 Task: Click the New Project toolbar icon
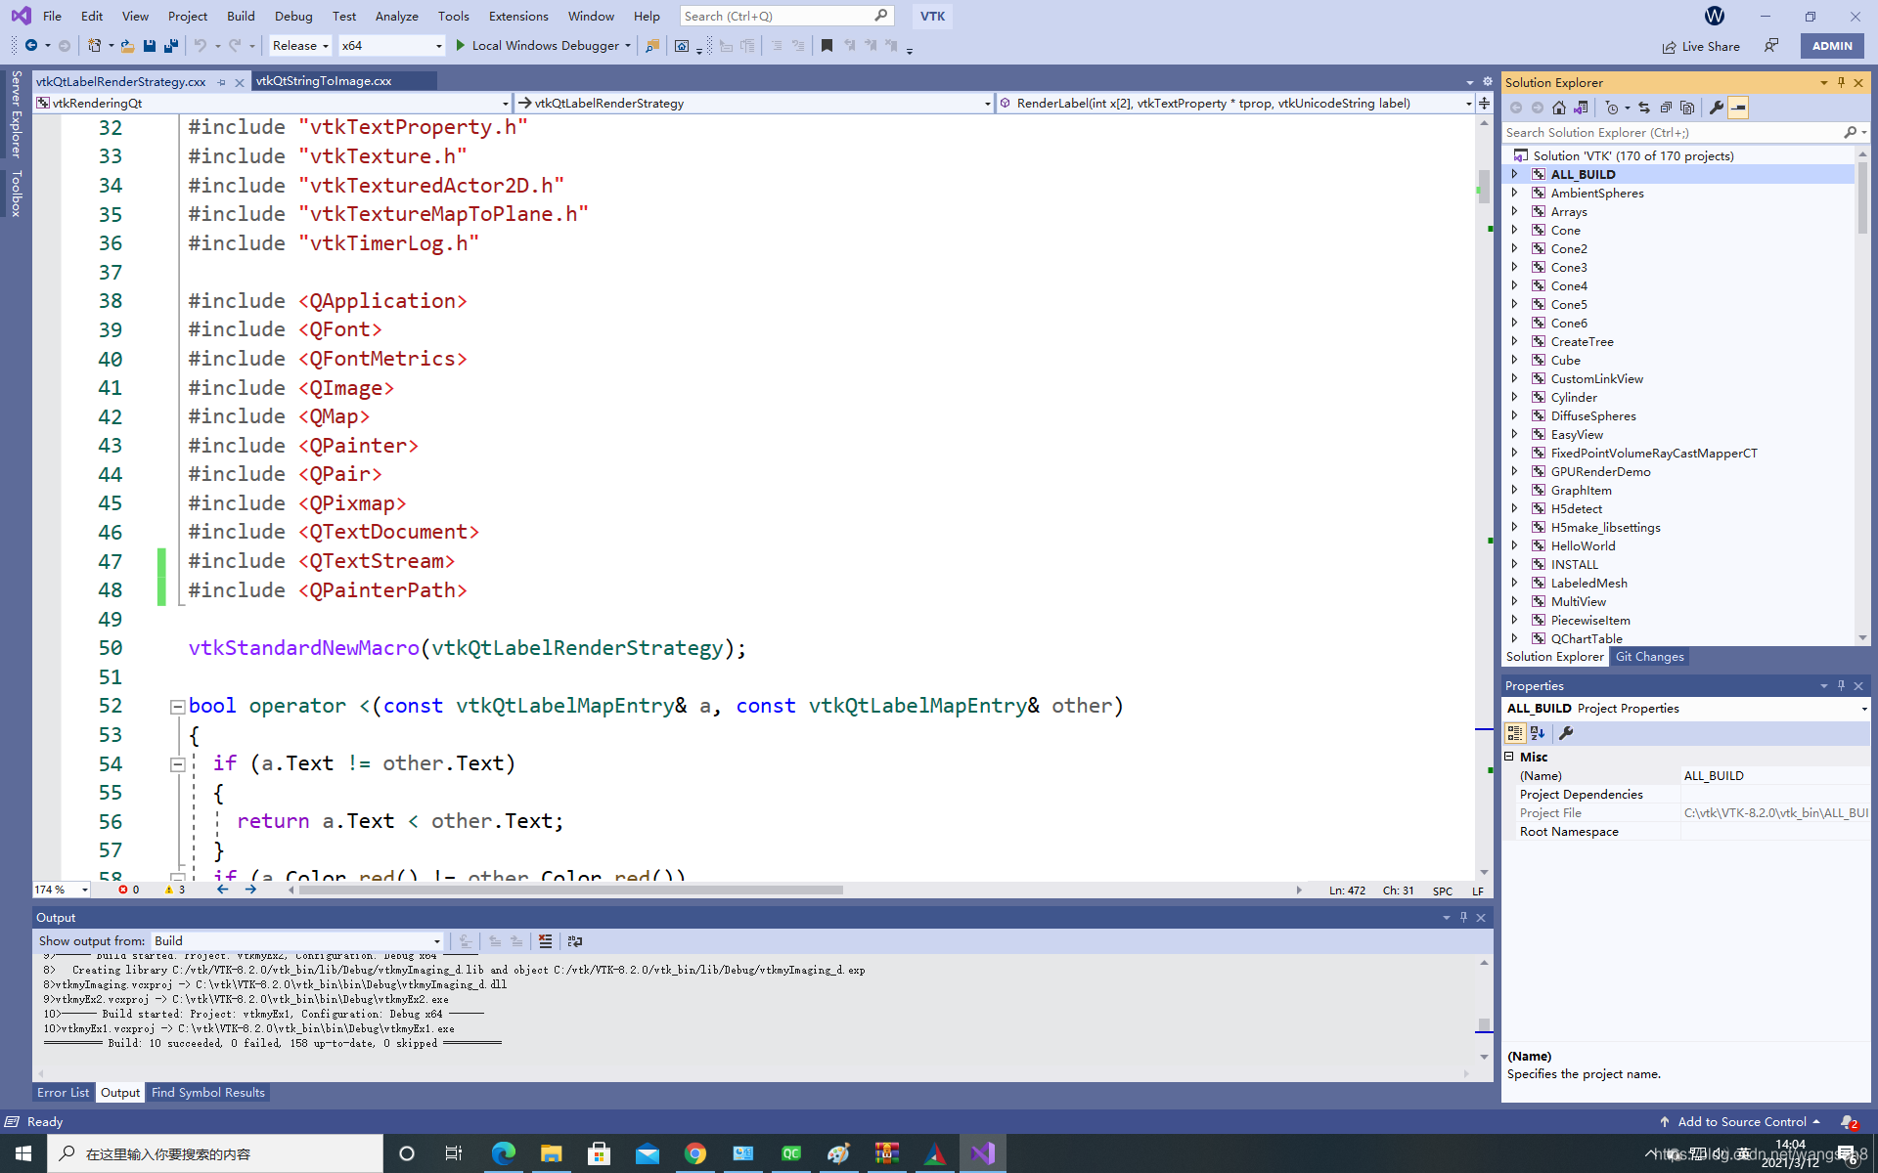(x=95, y=45)
